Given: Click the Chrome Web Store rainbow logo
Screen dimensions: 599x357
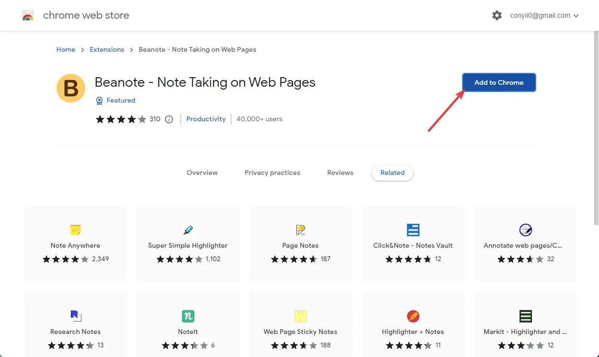Looking at the screenshot, I should click(28, 15).
